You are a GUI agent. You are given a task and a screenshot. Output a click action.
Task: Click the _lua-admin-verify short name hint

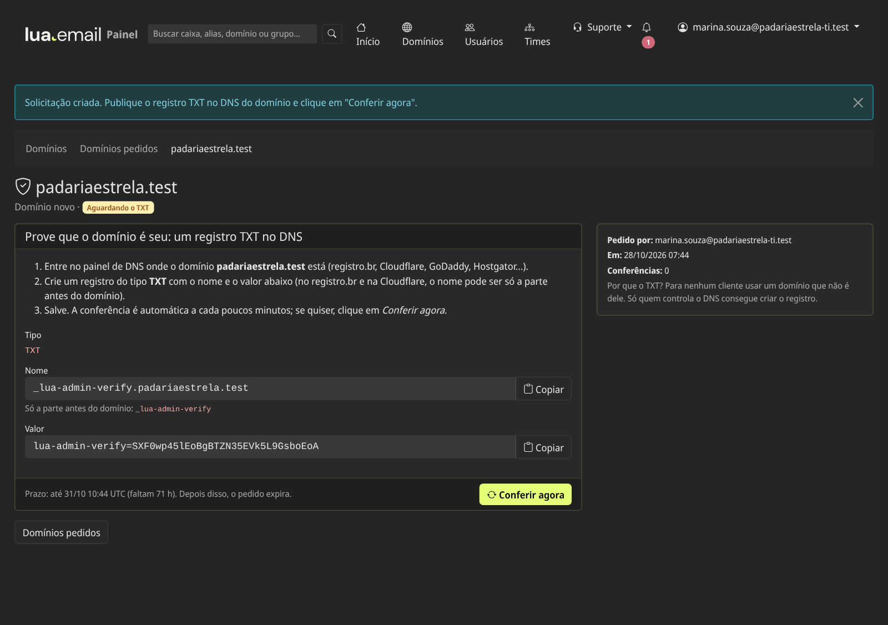173,409
